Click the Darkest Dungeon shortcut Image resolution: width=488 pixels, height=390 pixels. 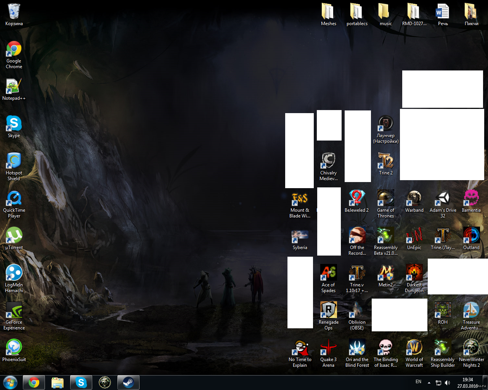tap(414, 273)
